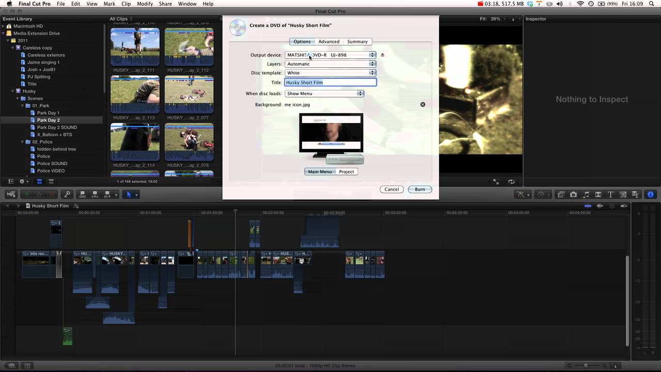Show the Music and Sound browser
The height and width of the screenshot is (372, 661).
point(586,194)
